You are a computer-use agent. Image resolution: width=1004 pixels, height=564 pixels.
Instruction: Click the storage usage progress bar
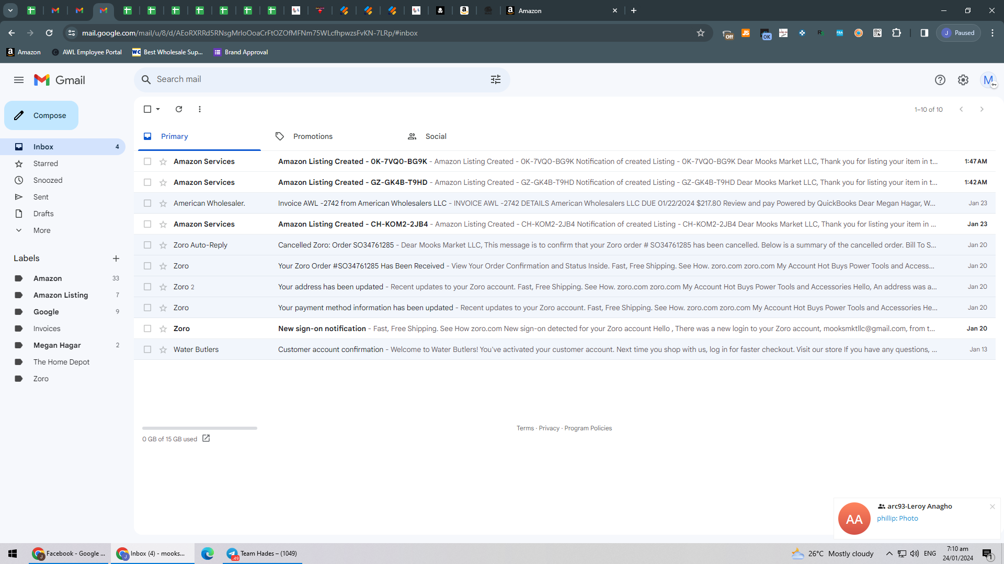click(x=200, y=428)
